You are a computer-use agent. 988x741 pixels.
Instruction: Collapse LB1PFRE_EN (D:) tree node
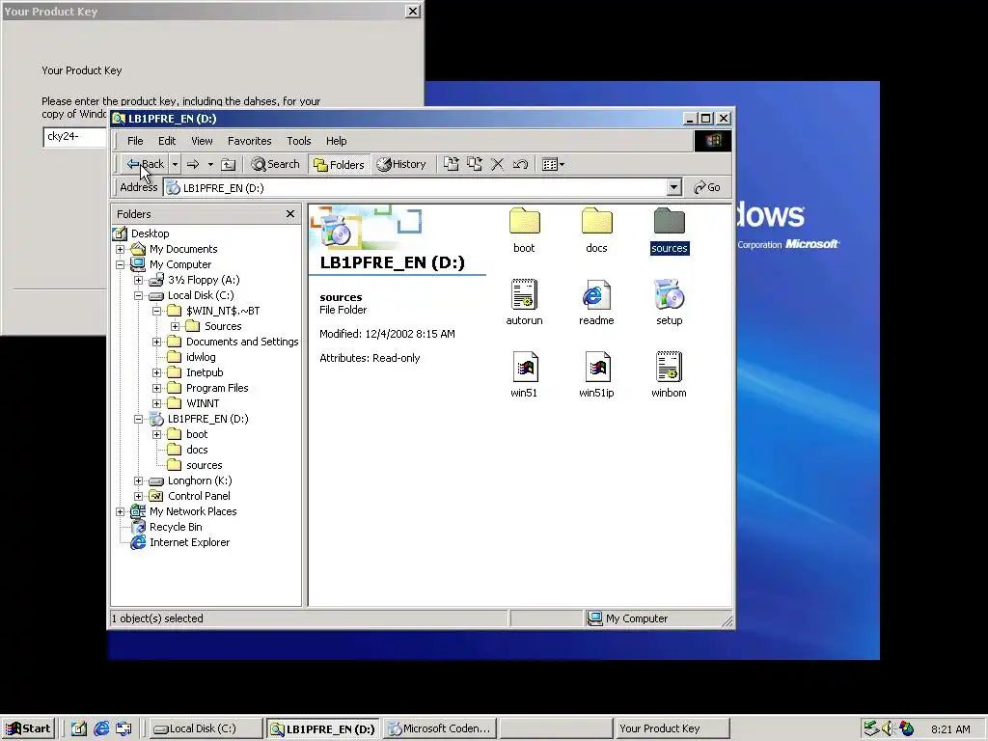[x=139, y=419]
